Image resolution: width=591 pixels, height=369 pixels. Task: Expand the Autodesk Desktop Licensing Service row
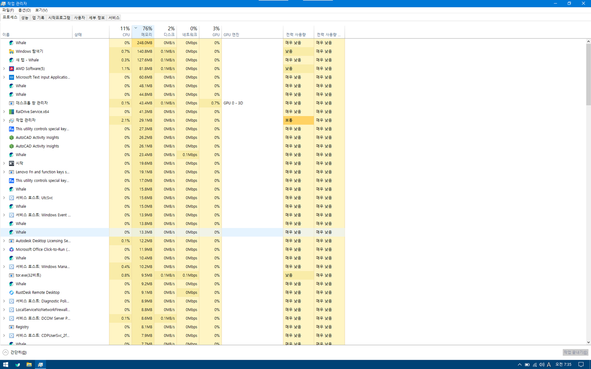4,241
